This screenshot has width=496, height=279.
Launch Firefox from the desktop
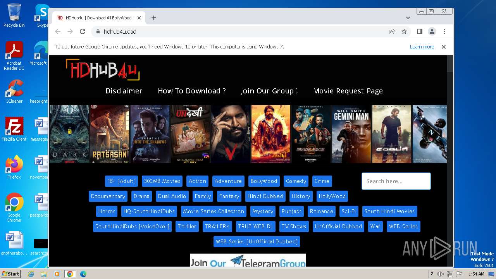(14, 167)
